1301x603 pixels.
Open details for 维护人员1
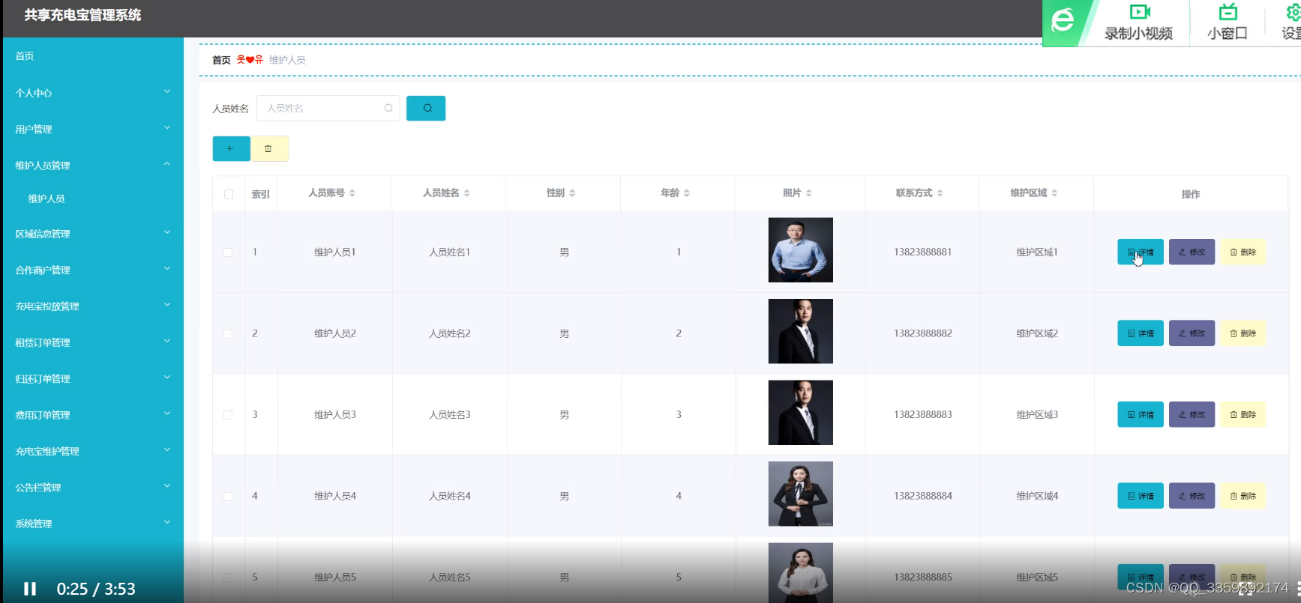(x=1141, y=252)
